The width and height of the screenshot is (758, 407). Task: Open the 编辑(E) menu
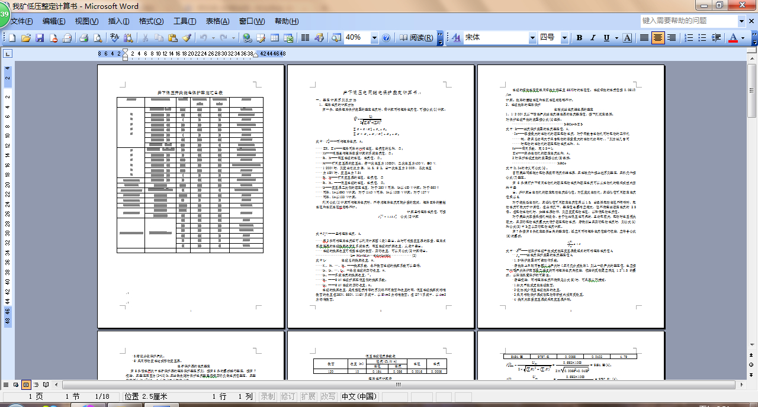(x=54, y=21)
